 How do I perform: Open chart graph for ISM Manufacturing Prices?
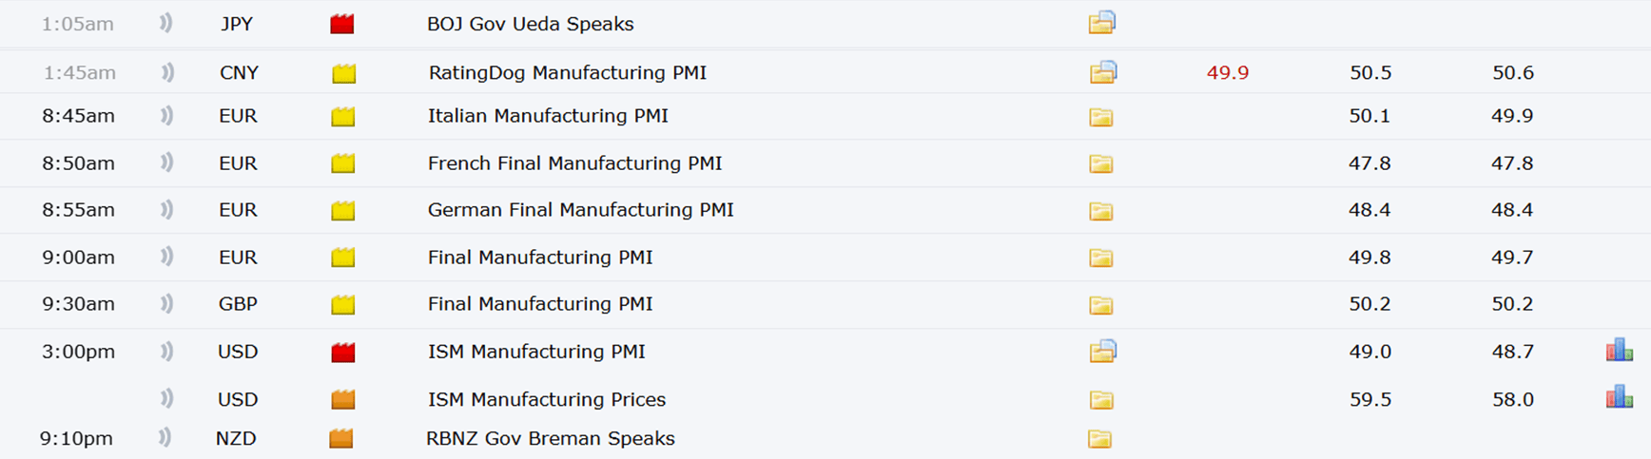[x=1619, y=397]
